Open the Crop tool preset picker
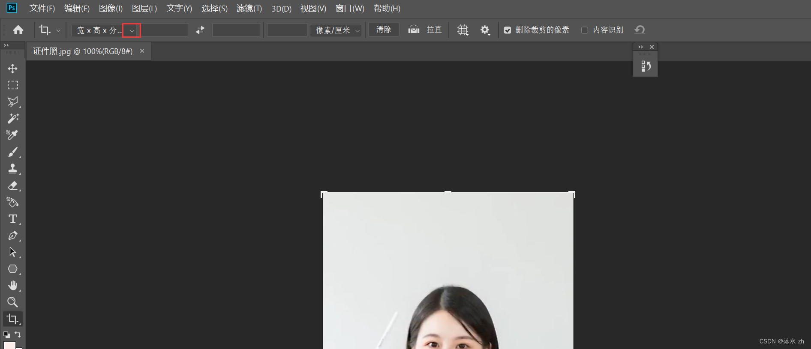811x349 pixels. [58, 30]
